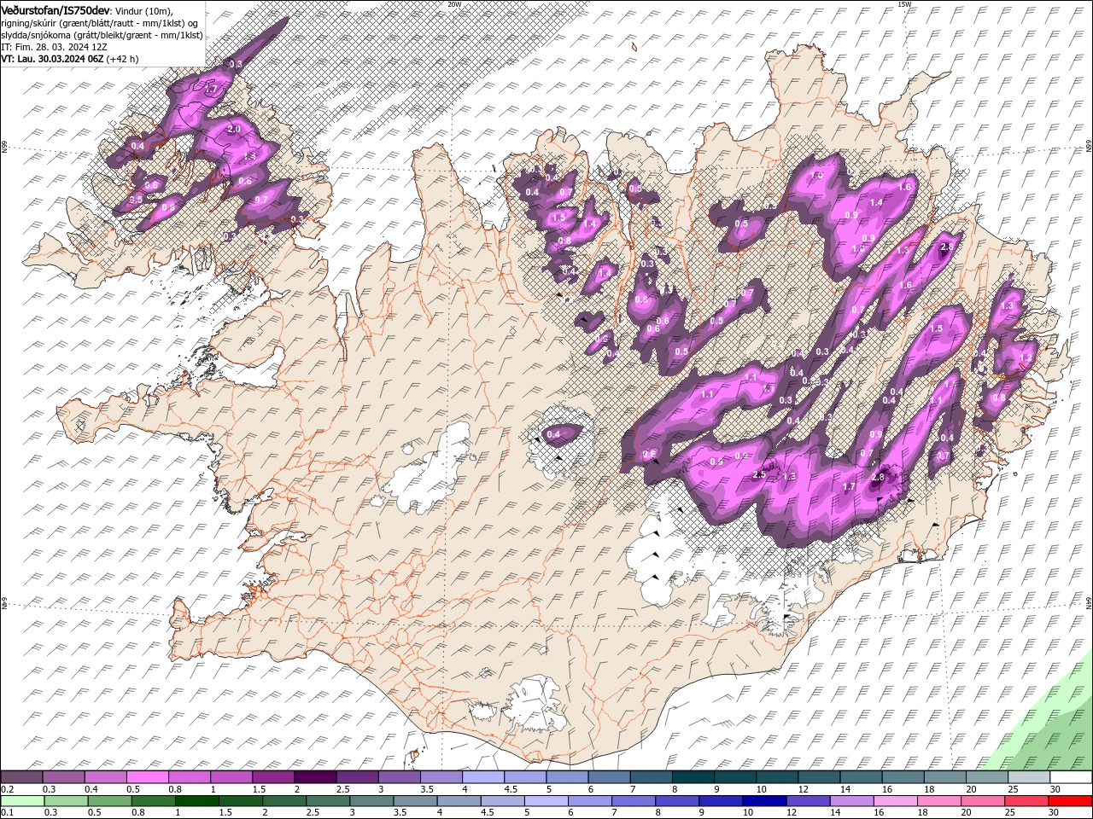Select blue rain swatch between 9 and 10
Screen dimensions: 1093x819
click(x=721, y=801)
